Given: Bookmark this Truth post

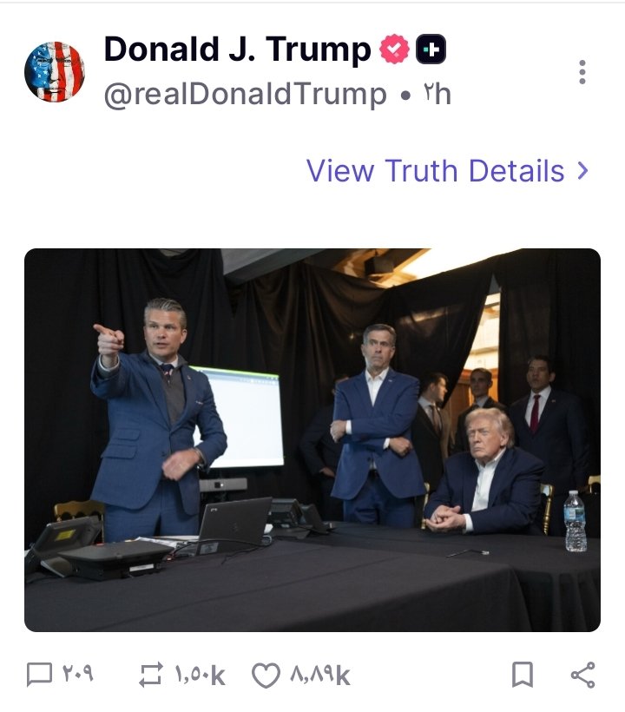Looking at the screenshot, I should point(523,675).
